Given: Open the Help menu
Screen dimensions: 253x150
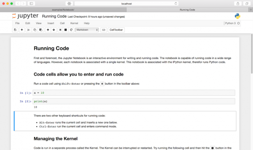Looking at the screenshot, I should pos(87,23).
